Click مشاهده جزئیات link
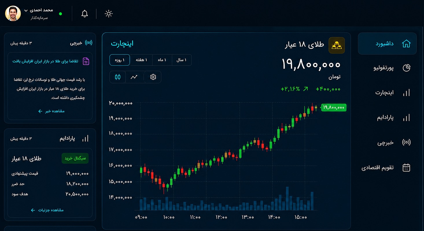424x231 pixels. click(47, 210)
